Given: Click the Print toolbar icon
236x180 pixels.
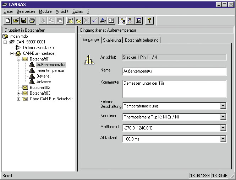Looking at the screenshot, I should 32,21.
